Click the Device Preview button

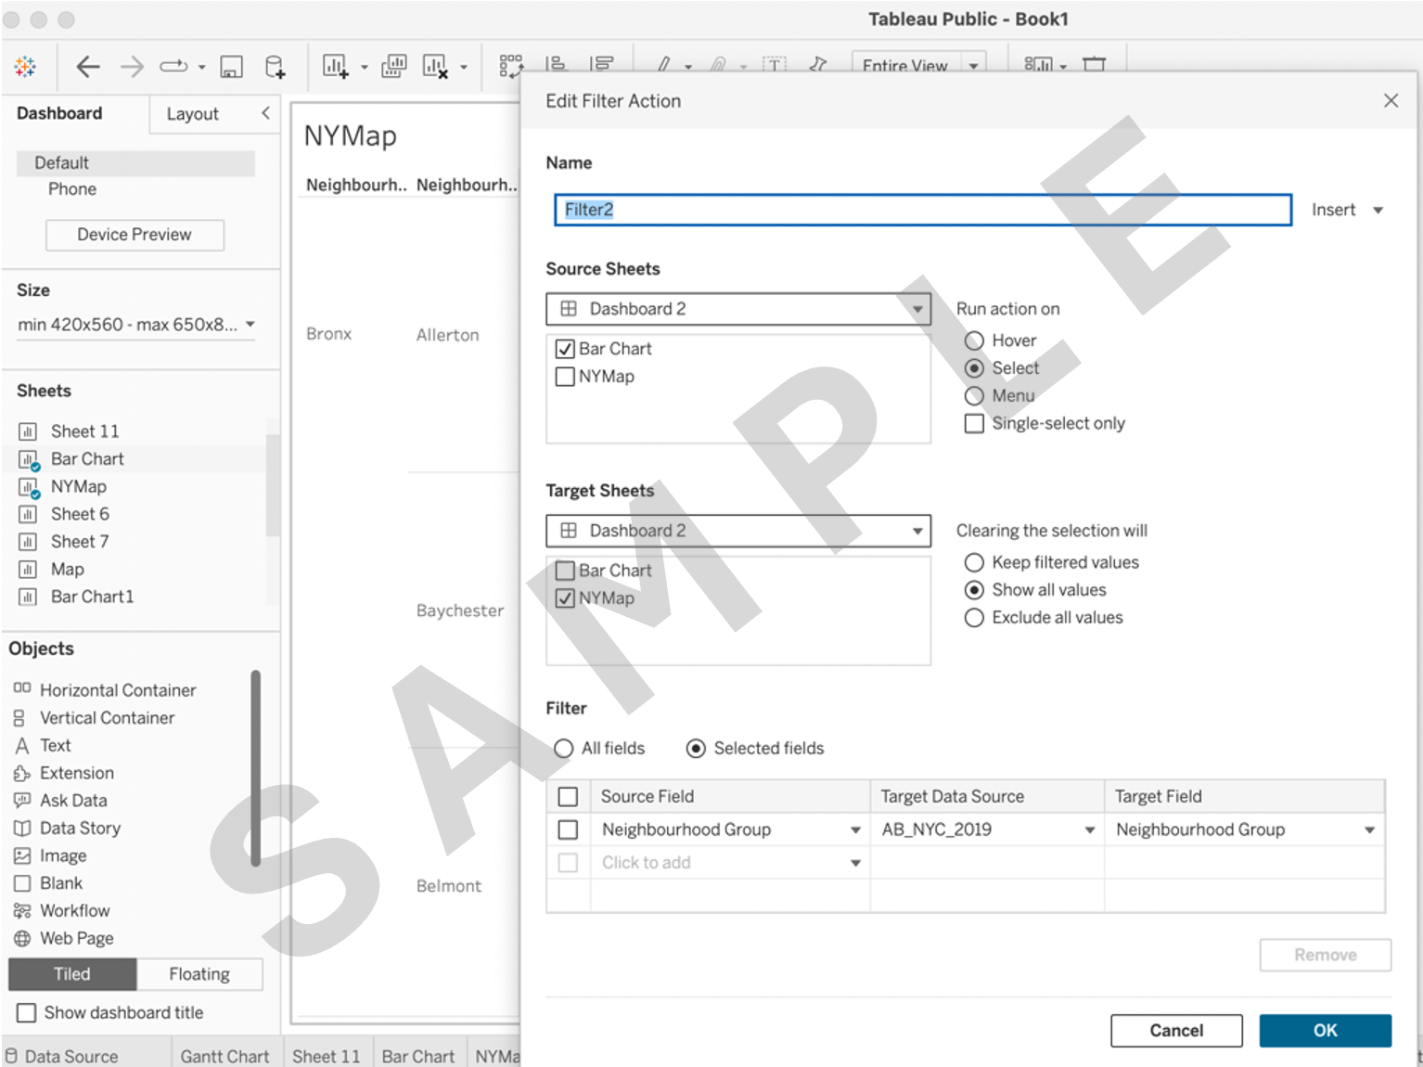[135, 235]
